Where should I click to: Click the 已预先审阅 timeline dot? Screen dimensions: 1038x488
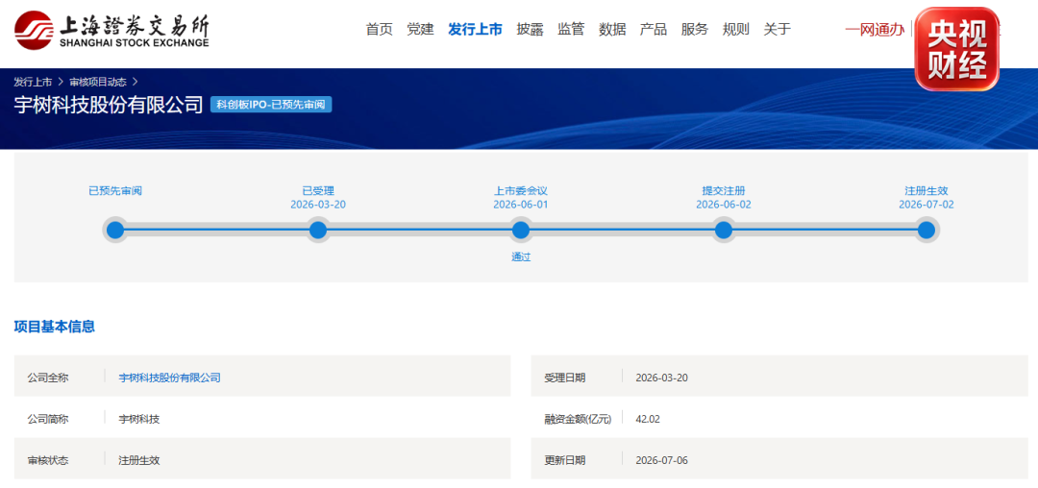pyautogui.click(x=115, y=231)
